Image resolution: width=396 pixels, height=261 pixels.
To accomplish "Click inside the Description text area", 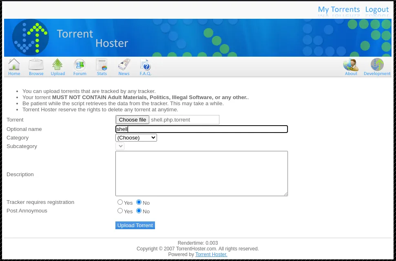I will tap(201, 174).
